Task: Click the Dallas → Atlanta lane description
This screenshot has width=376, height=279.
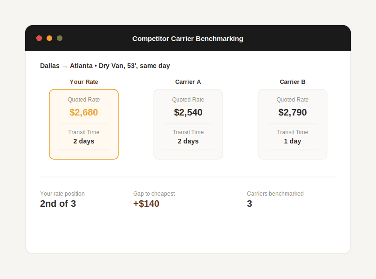Action: click(105, 66)
